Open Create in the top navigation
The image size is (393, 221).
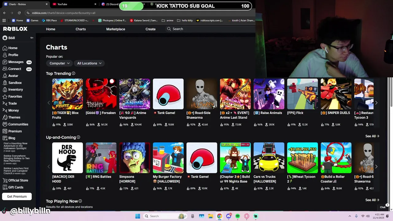[x=150, y=29]
